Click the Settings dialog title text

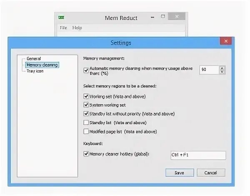click(121, 43)
